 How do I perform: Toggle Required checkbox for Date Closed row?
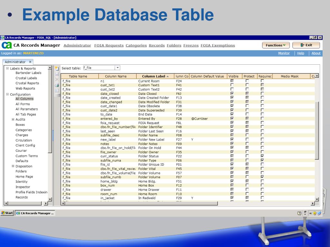tap(262, 93)
